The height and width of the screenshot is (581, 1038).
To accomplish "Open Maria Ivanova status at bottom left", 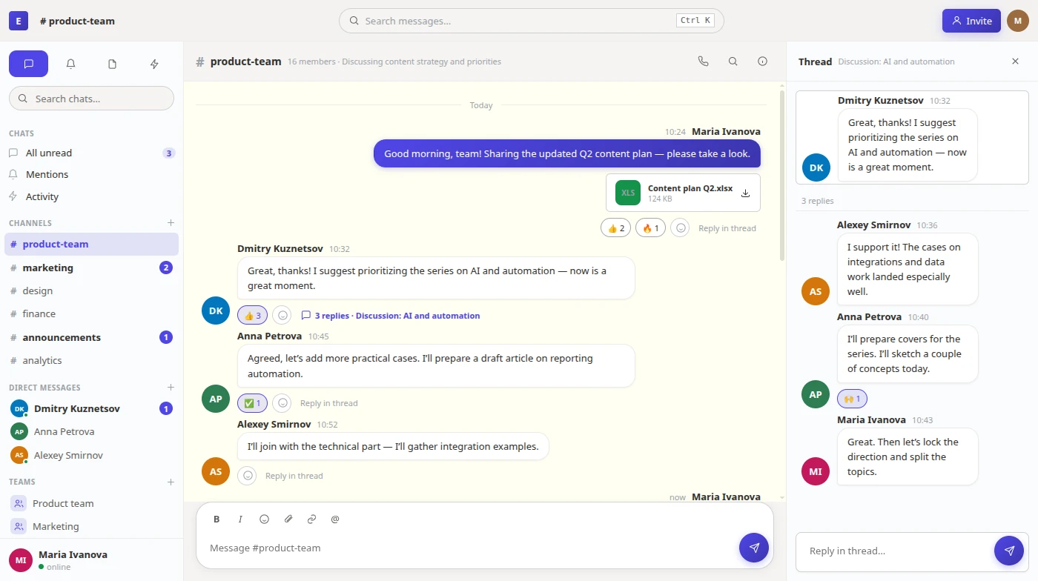I will 91,560.
